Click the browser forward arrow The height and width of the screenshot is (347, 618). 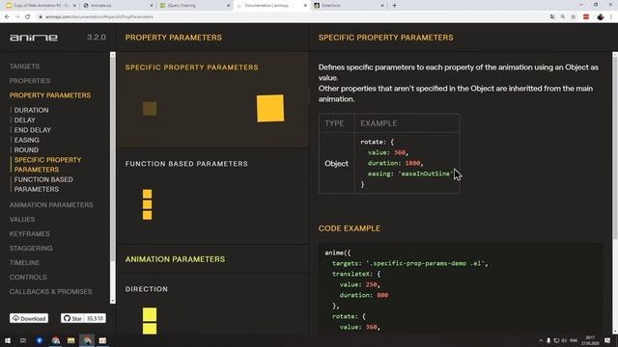[x=17, y=17]
